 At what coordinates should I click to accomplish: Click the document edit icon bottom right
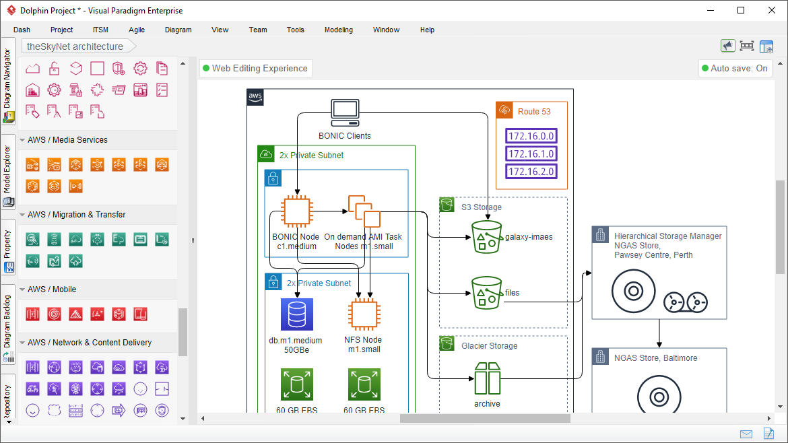click(x=768, y=434)
